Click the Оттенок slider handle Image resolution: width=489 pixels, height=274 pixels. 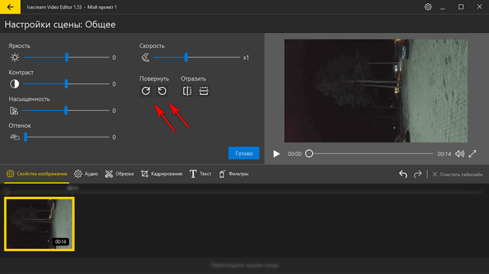click(26, 137)
